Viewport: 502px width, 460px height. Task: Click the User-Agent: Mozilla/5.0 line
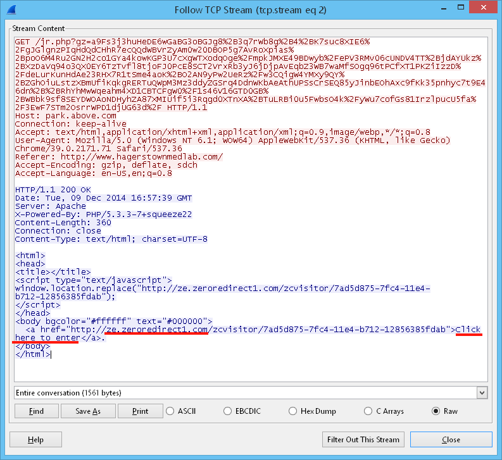[233, 144]
